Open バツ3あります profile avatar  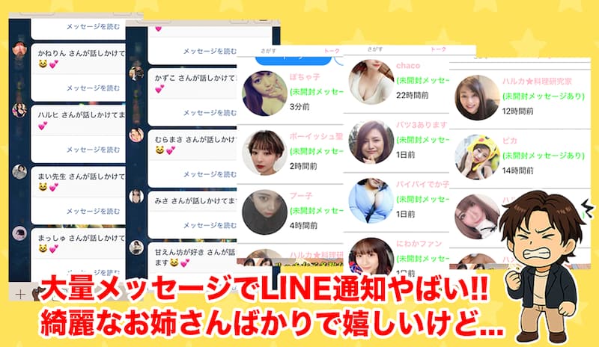(x=371, y=141)
